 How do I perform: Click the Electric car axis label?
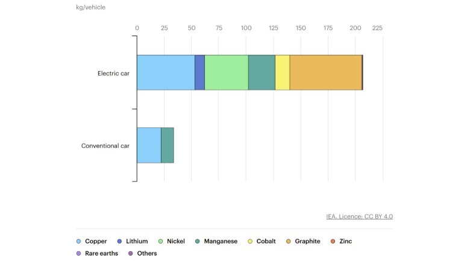[x=113, y=74]
